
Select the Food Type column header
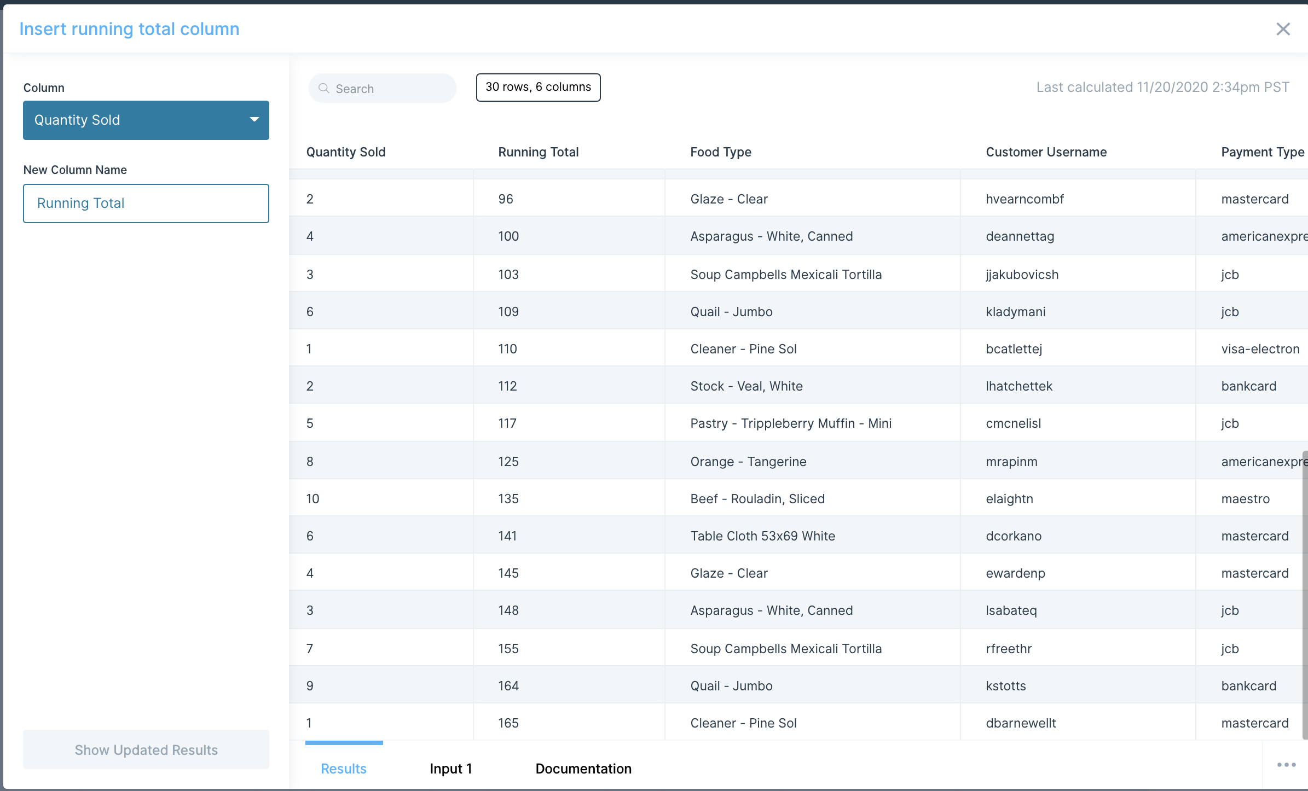point(720,152)
